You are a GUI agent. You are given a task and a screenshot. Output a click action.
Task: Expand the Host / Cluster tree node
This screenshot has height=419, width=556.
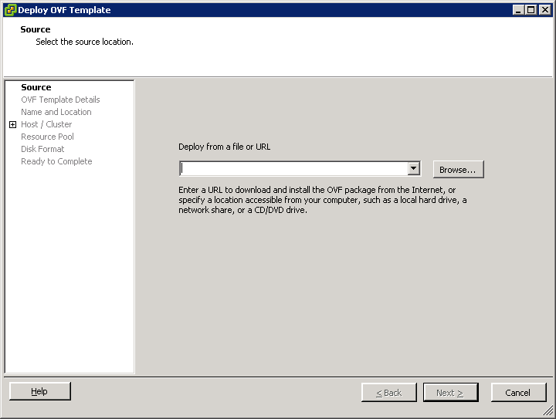click(13, 124)
